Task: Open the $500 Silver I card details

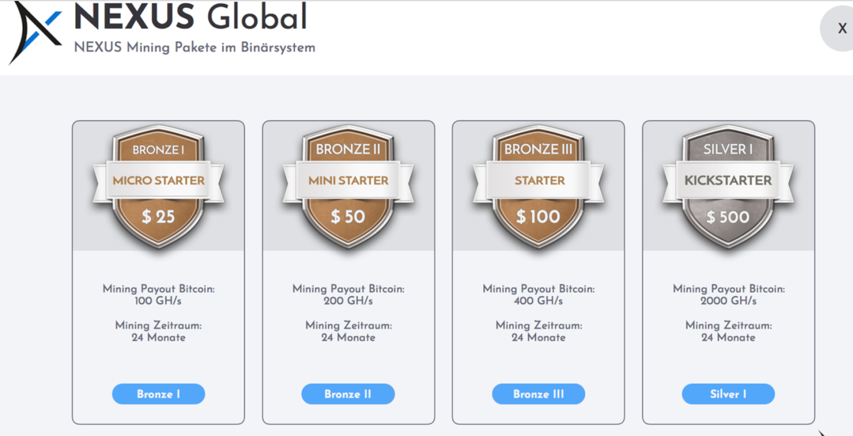Action: click(x=728, y=272)
